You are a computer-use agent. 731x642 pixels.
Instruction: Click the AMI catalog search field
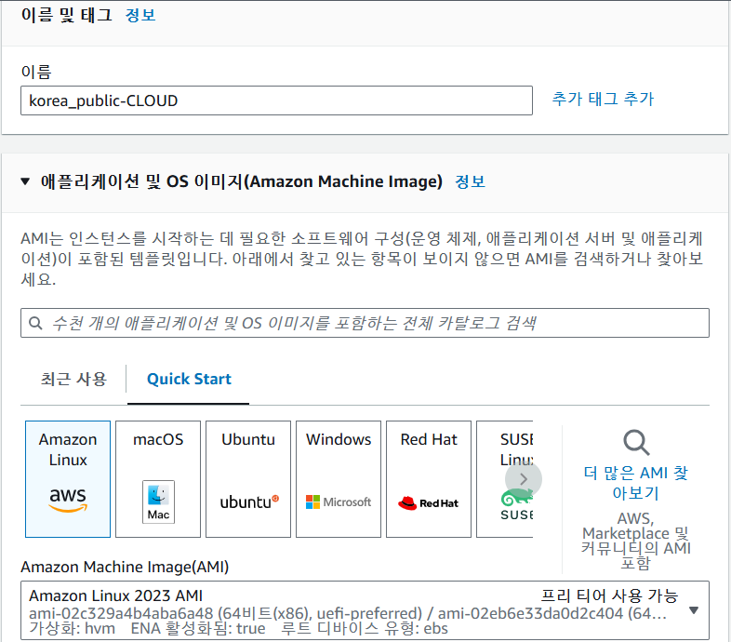(x=365, y=323)
